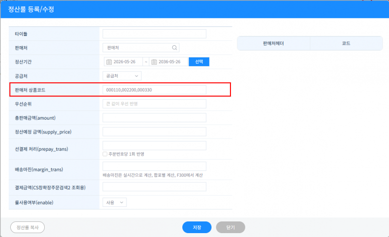Viewport: 389px width, 237px height.
Task: Click the 2026-05-26 start date field
Action: (x=124, y=62)
